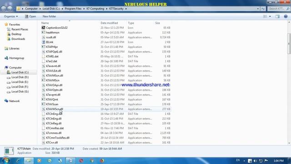
Task: Click the clock showing 1:04 PM
Action: click(279, 161)
